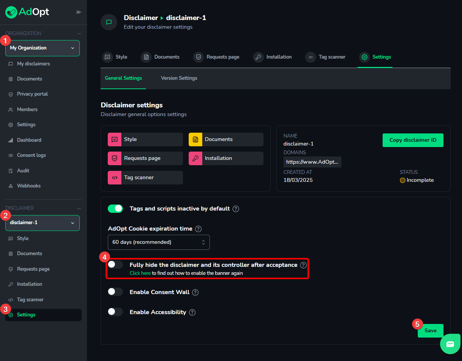Copy the disclaimer ID
462x361 pixels.
[413, 140]
